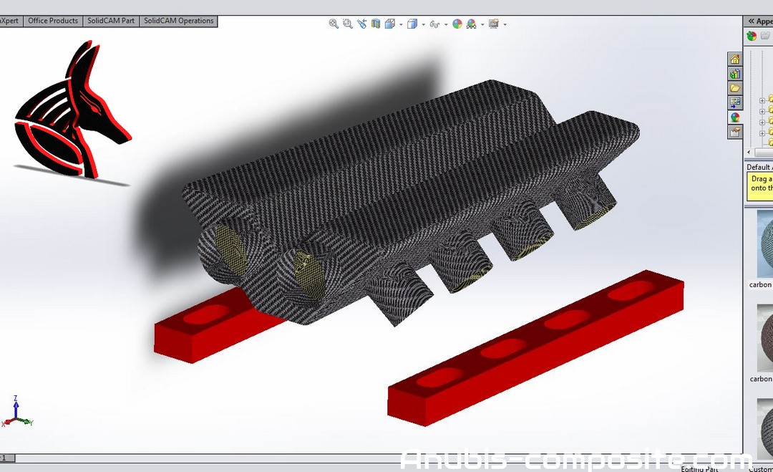Click the Previous View icon
773x472 pixels.
(362, 24)
